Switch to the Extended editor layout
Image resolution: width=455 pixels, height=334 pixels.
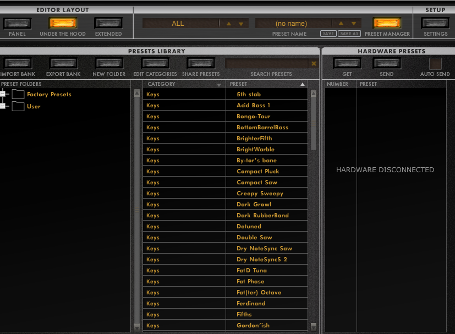pos(108,23)
